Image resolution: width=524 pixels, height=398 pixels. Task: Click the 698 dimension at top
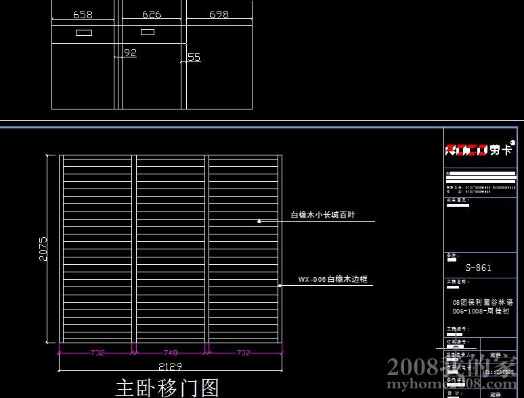point(219,14)
